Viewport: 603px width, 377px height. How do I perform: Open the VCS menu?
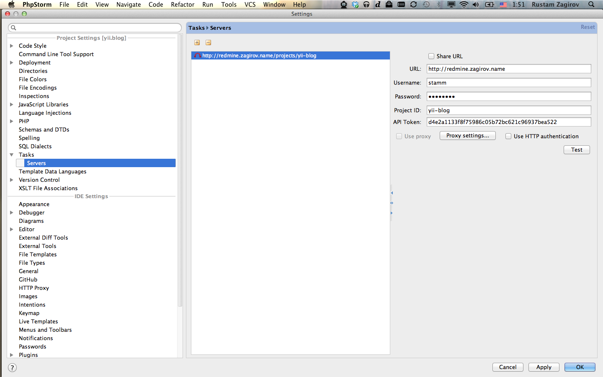point(250,5)
